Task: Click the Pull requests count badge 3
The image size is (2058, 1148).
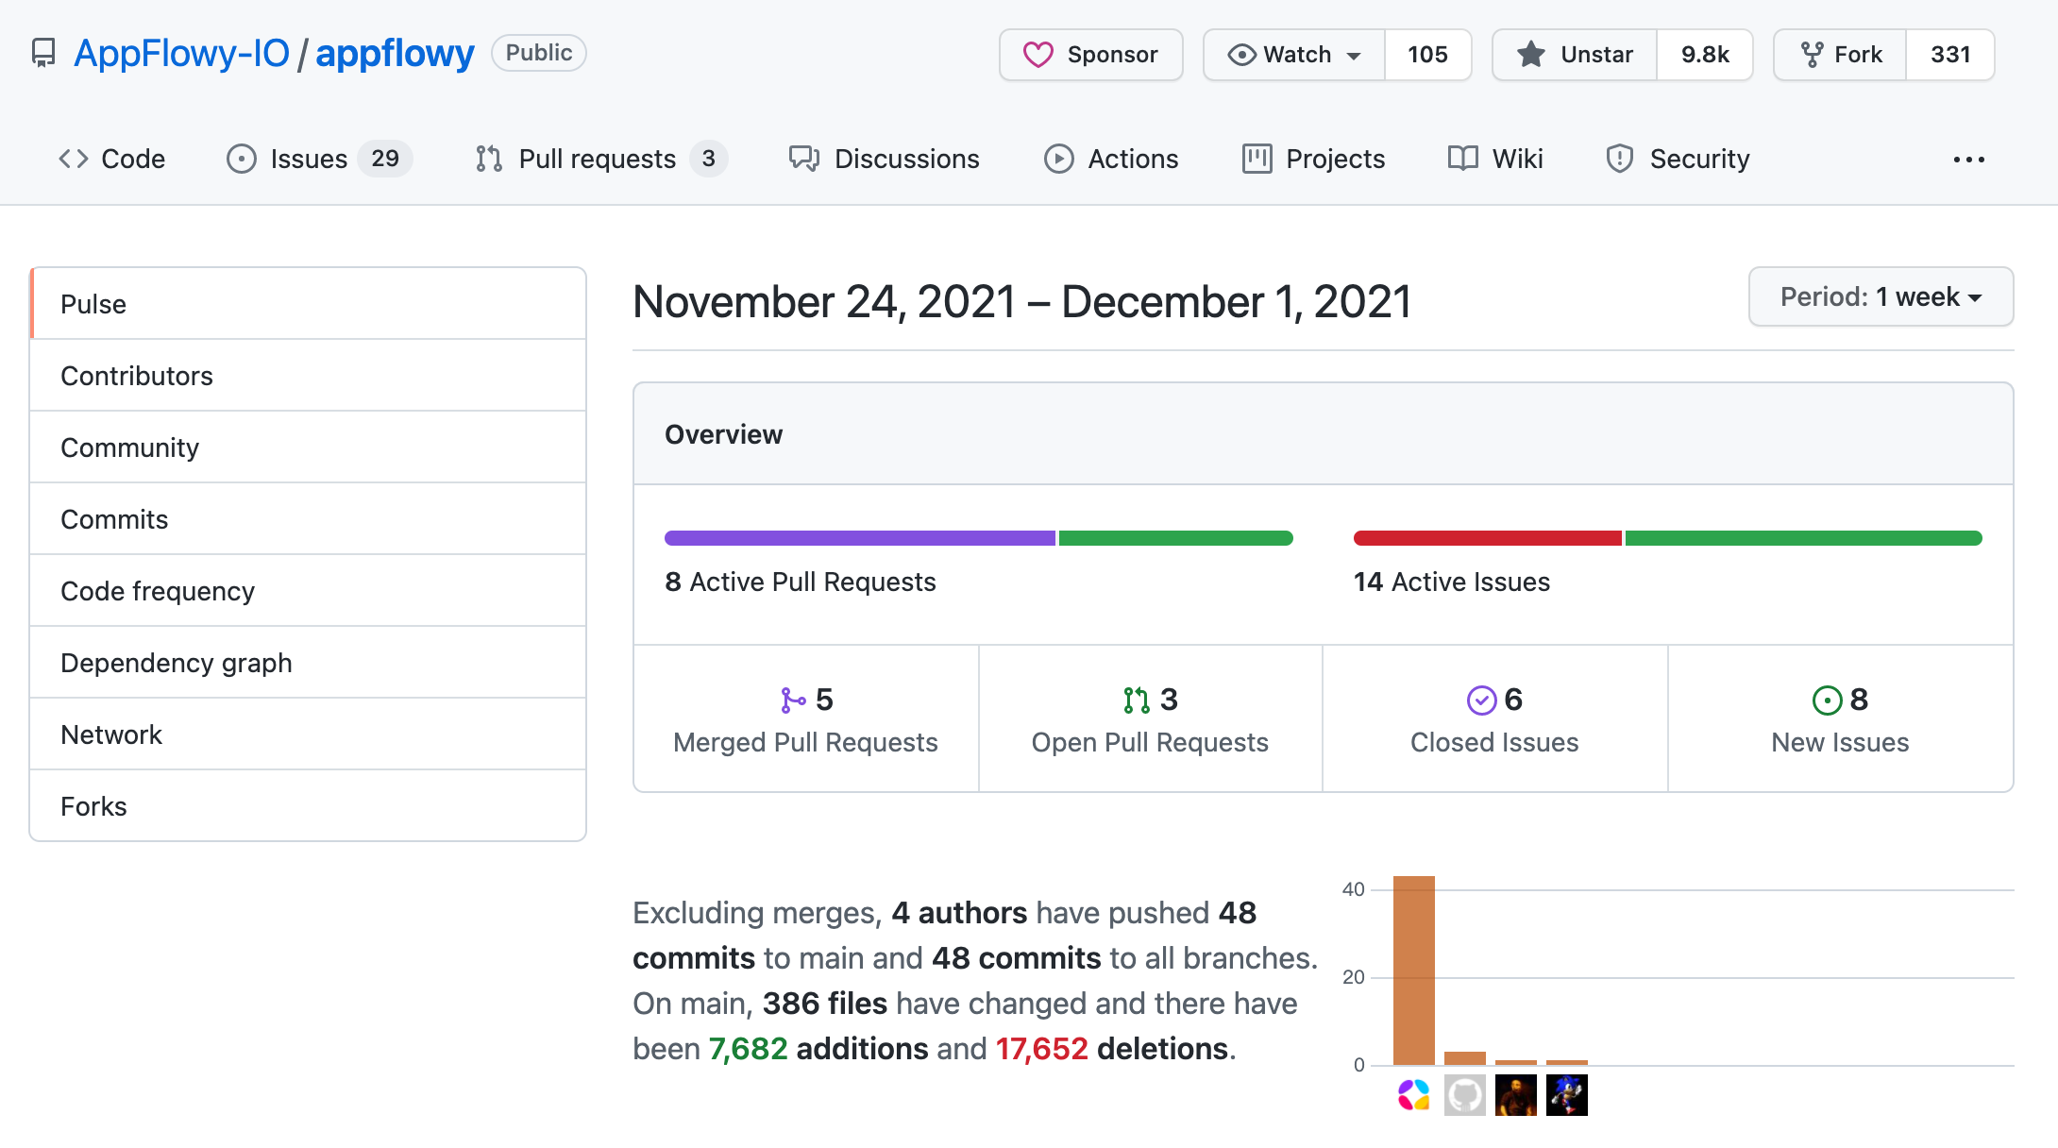Action: [709, 159]
